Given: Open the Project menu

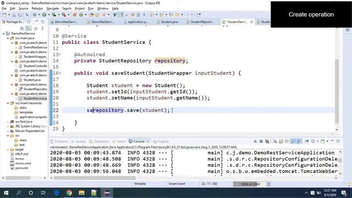Looking at the screenshot, I should [79, 9].
